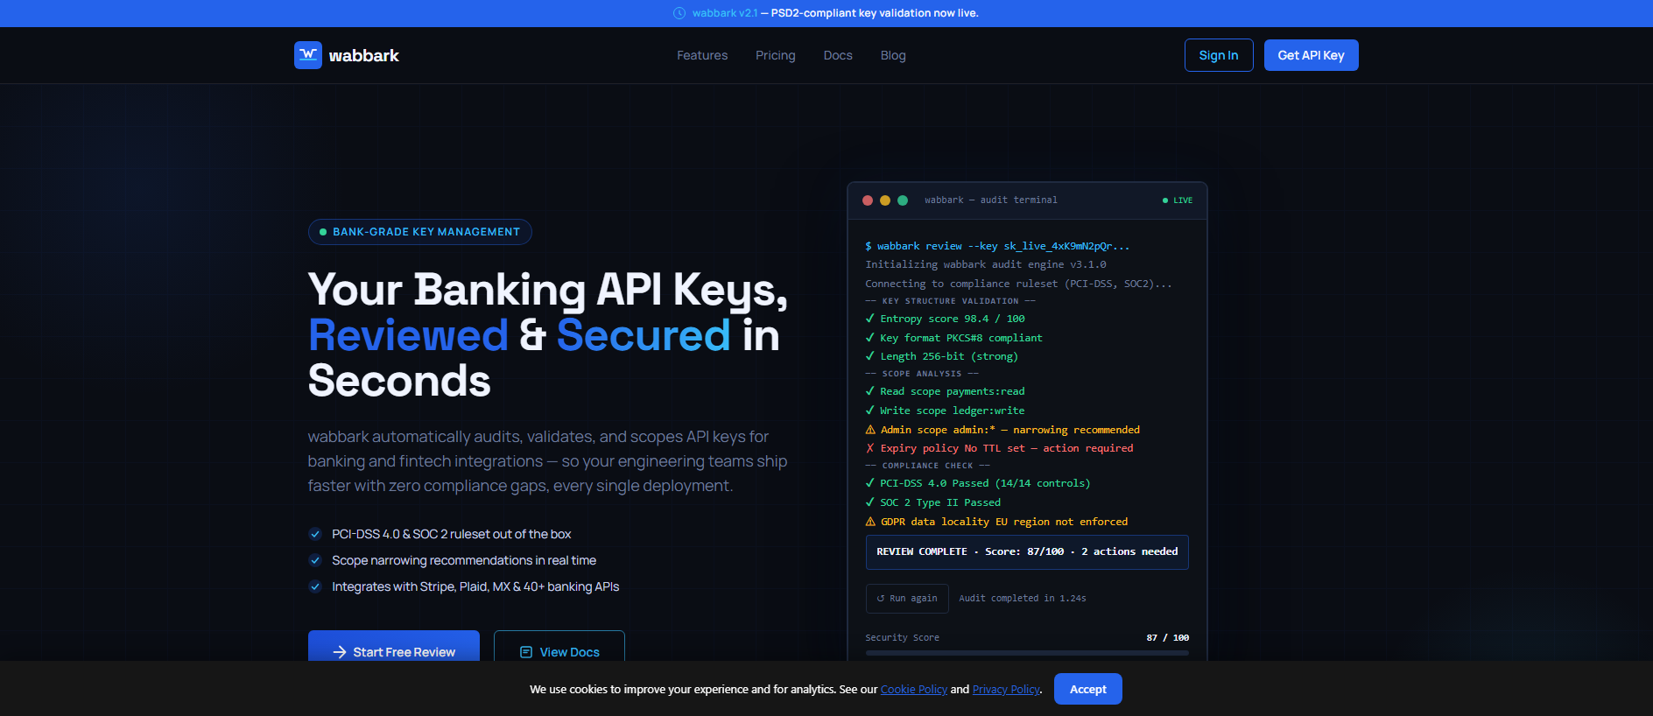
Task: Click the 'wabbark — audit terminal' title
Action: [991, 200]
